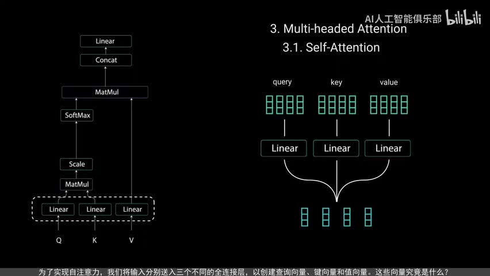Screen dimensions: 490x276
Task: Select the Concat block in the flowchart
Action: pyautogui.click(x=106, y=60)
